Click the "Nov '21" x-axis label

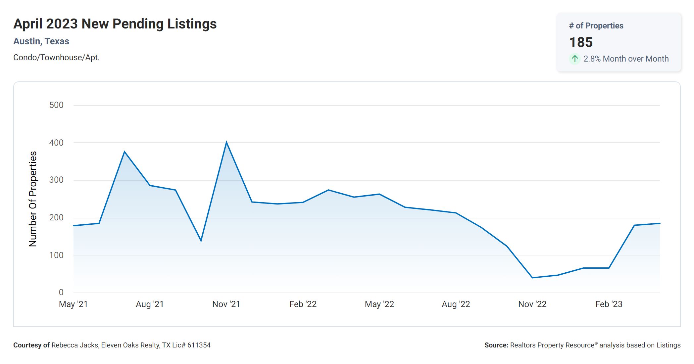pyautogui.click(x=226, y=304)
